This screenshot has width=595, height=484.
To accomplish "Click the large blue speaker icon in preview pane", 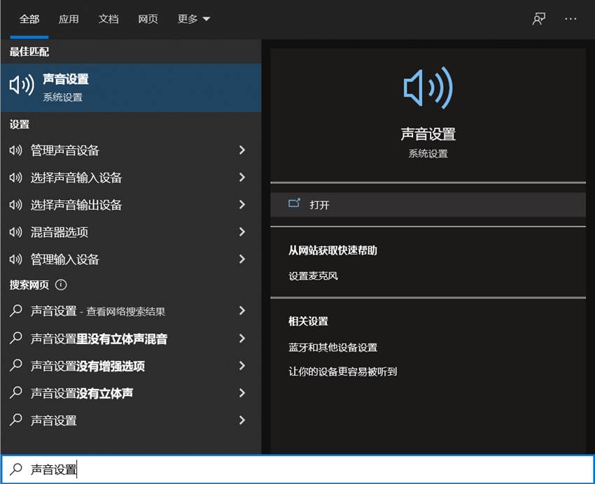I will [428, 87].
